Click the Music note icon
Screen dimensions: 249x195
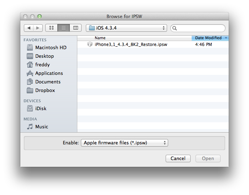30,127
